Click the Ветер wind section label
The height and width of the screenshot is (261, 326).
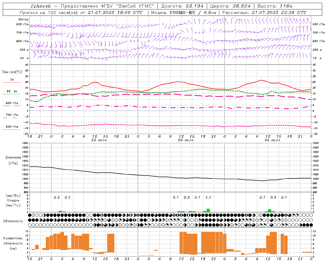click(x=24, y=19)
